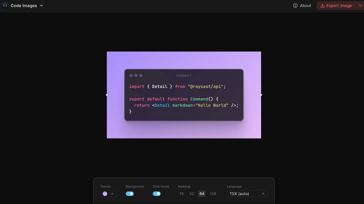Select padding value 32

(191, 194)
